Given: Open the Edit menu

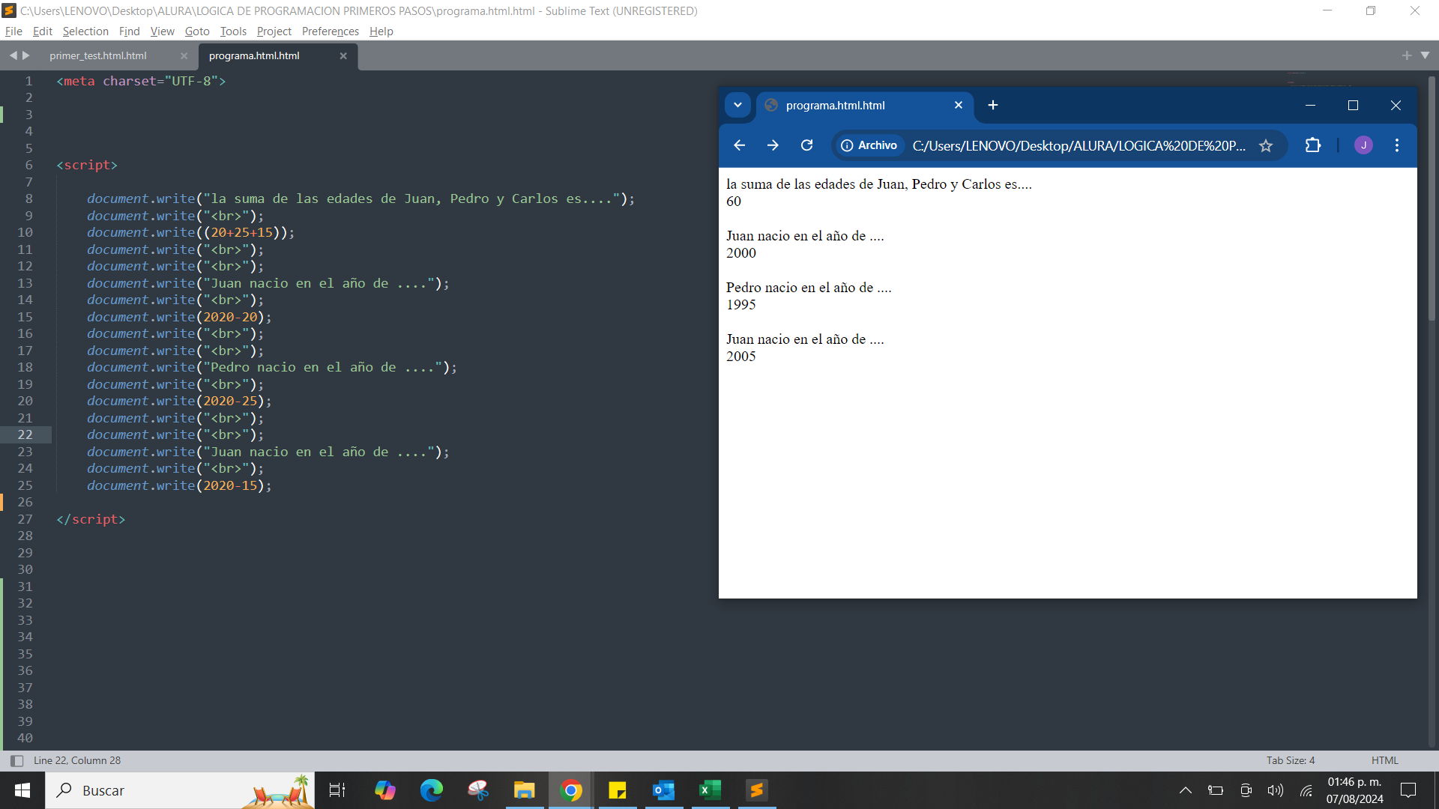Looking at the screenshot, I should pos(42,31).
